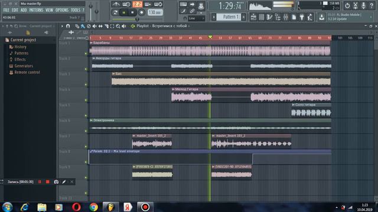Open the PATTERNS menu
The width and height of the screenshot is (378, 212).
pos(36,10)
